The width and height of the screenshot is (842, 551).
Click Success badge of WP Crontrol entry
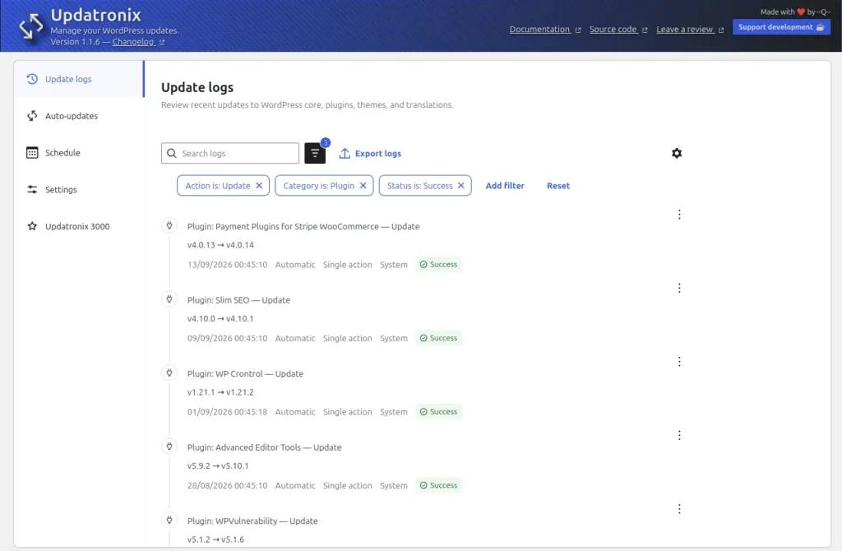[439, 411]
